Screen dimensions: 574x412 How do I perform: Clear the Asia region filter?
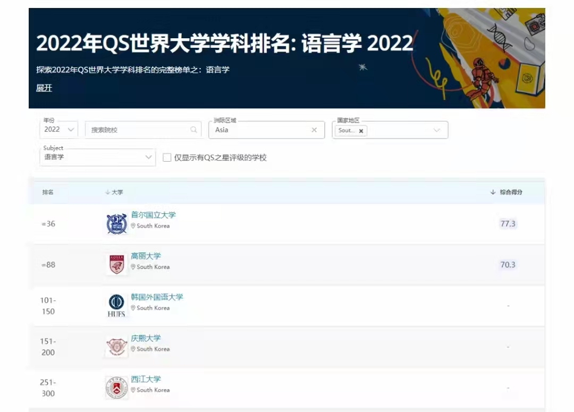coord(314,130)
